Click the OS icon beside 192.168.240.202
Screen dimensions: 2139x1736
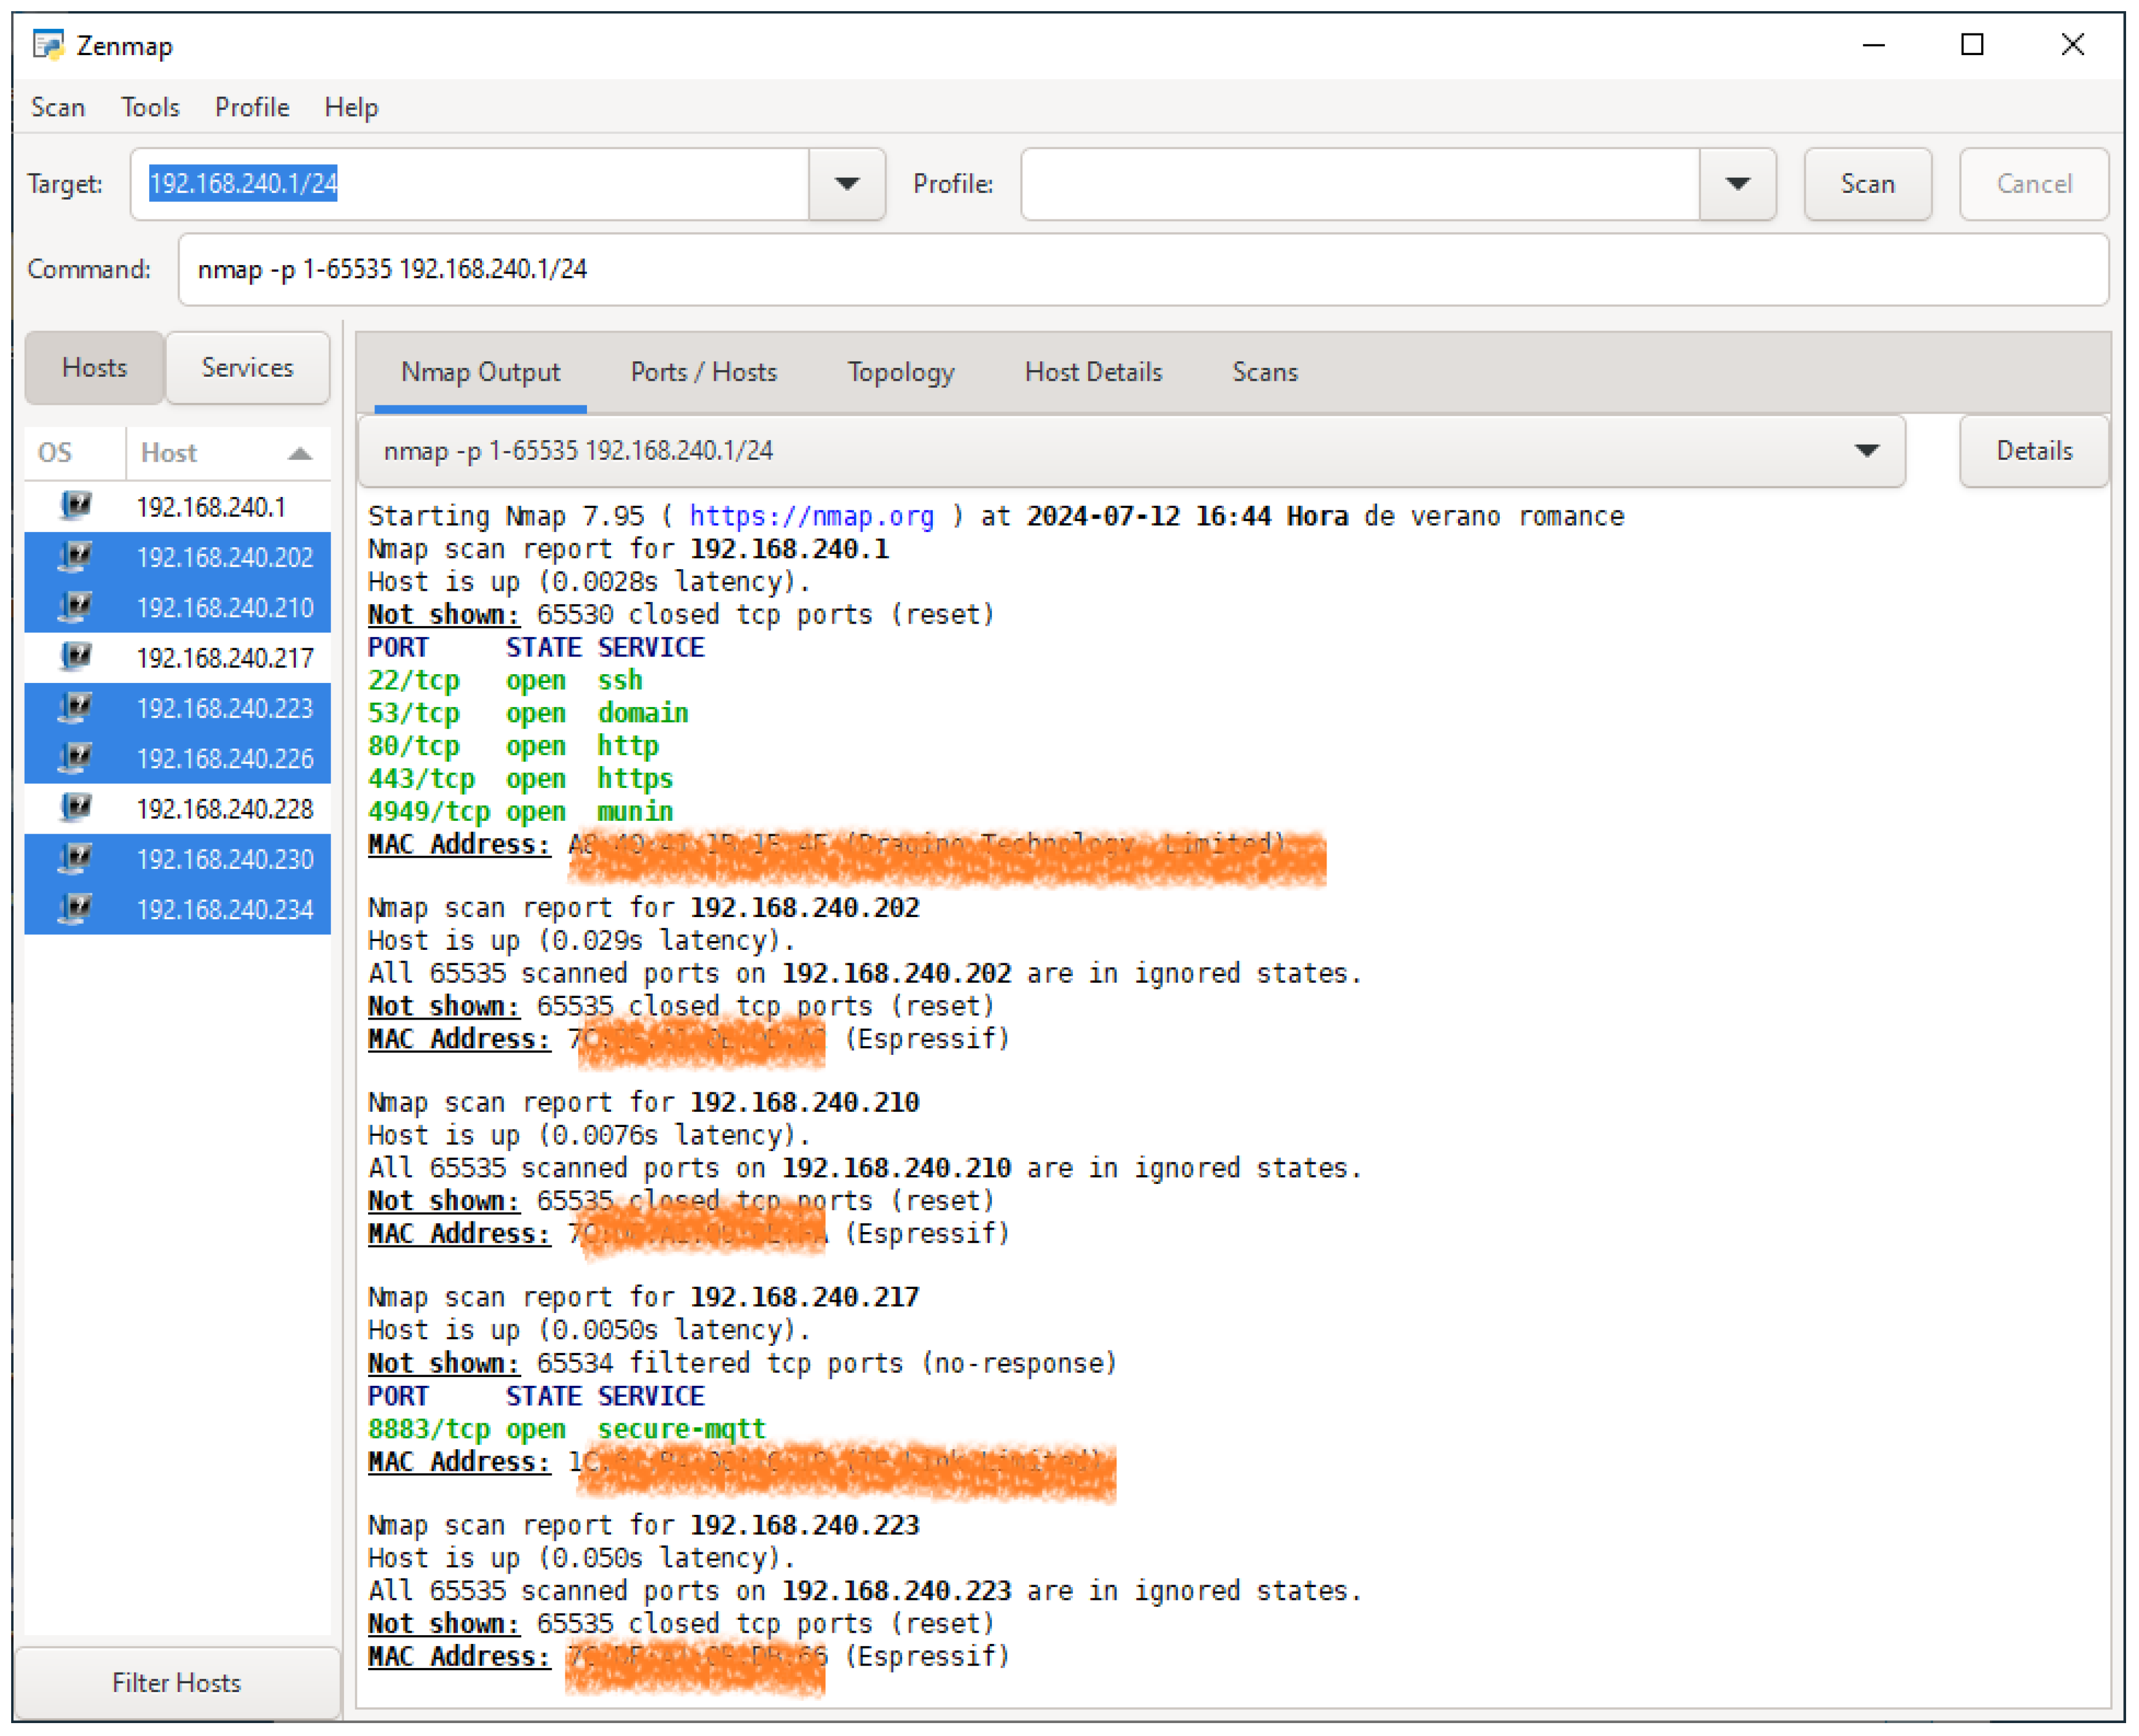click(x=75, y=556)
